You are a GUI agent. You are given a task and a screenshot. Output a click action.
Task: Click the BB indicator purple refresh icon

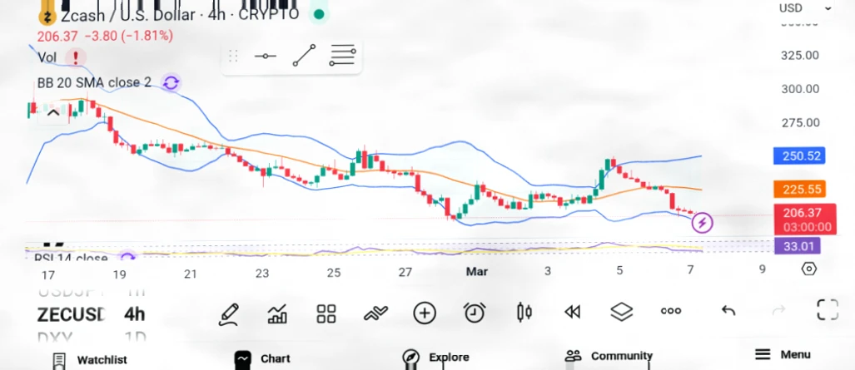[171, 83]
